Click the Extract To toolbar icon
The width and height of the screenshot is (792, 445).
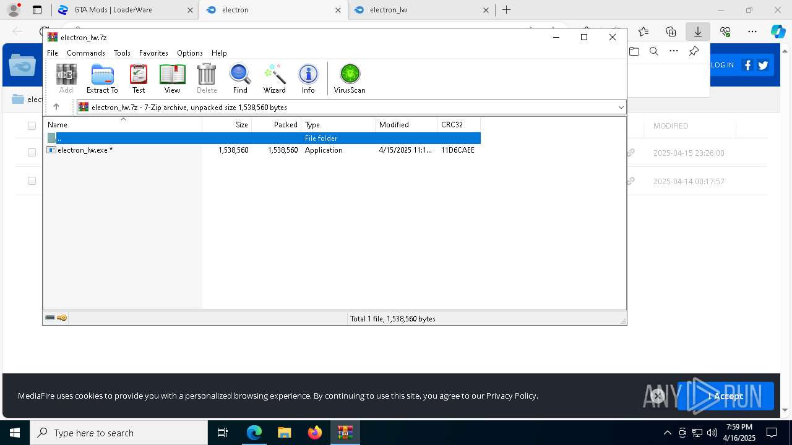[x=102, y=78]
